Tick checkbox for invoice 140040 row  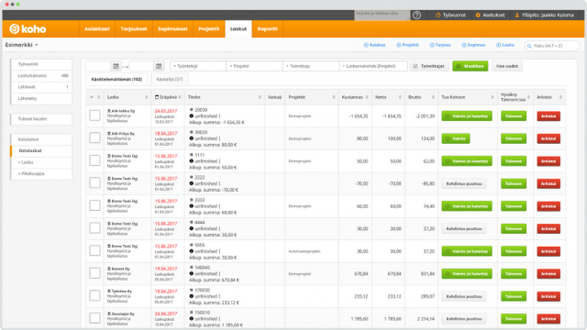(94, 273)
